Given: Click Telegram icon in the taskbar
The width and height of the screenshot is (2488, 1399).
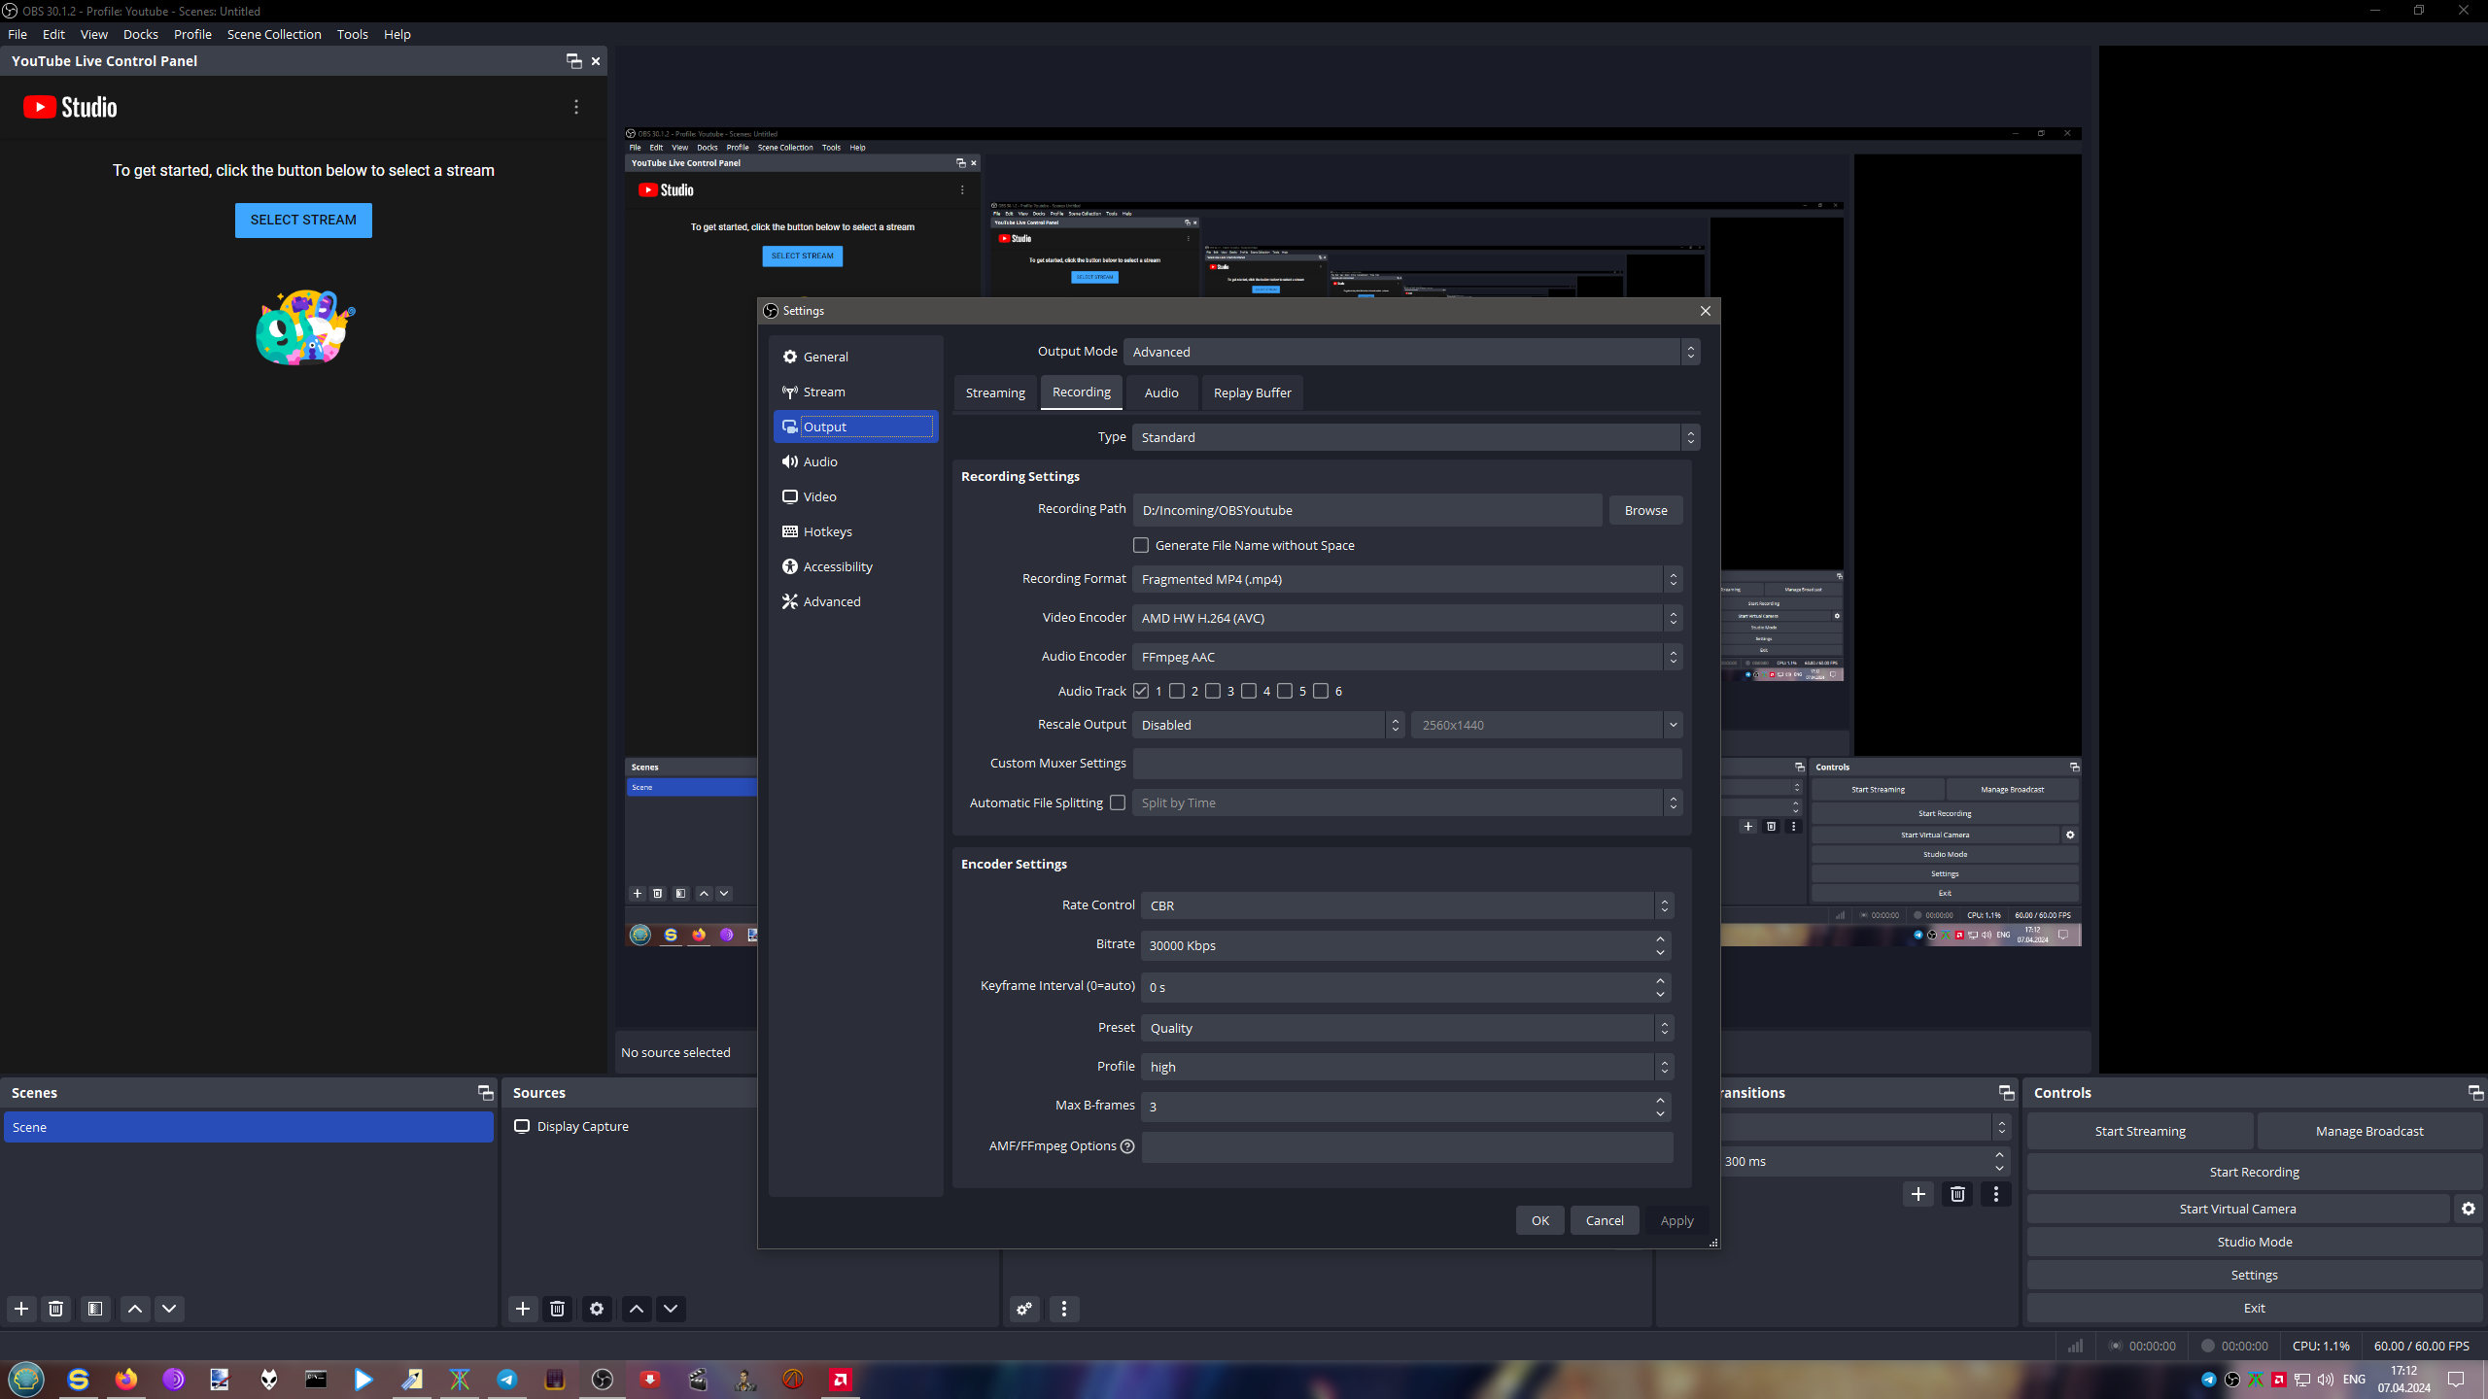Looking at the screenshot, I should (507, 1379).
